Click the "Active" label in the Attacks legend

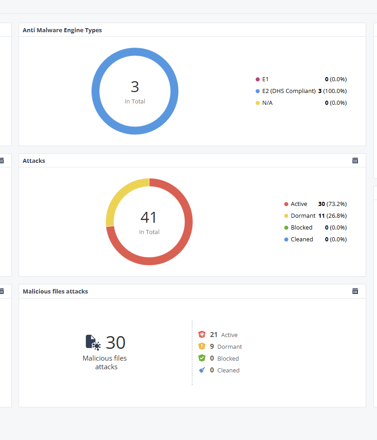click(299, 204)
